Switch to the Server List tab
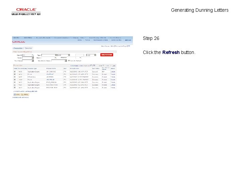 (x=28, y=48)
